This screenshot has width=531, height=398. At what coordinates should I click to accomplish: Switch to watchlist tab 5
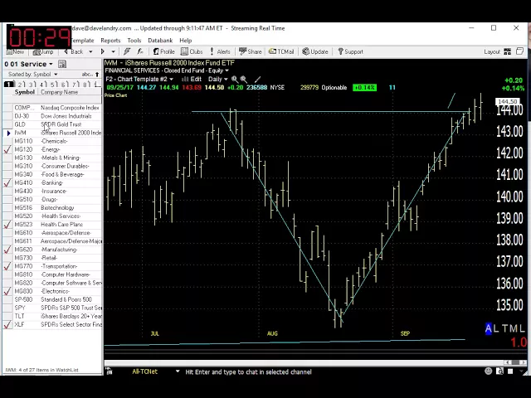tap(54, 85)
